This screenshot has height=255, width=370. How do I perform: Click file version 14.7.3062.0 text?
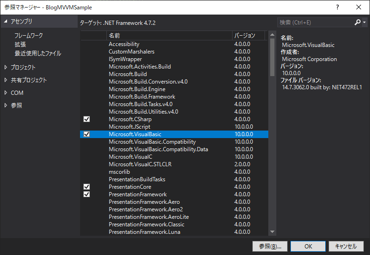tap(322, 87)
